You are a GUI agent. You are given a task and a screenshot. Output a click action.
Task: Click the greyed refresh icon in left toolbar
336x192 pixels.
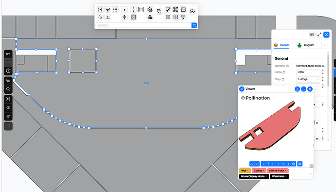tap(8, 126)
